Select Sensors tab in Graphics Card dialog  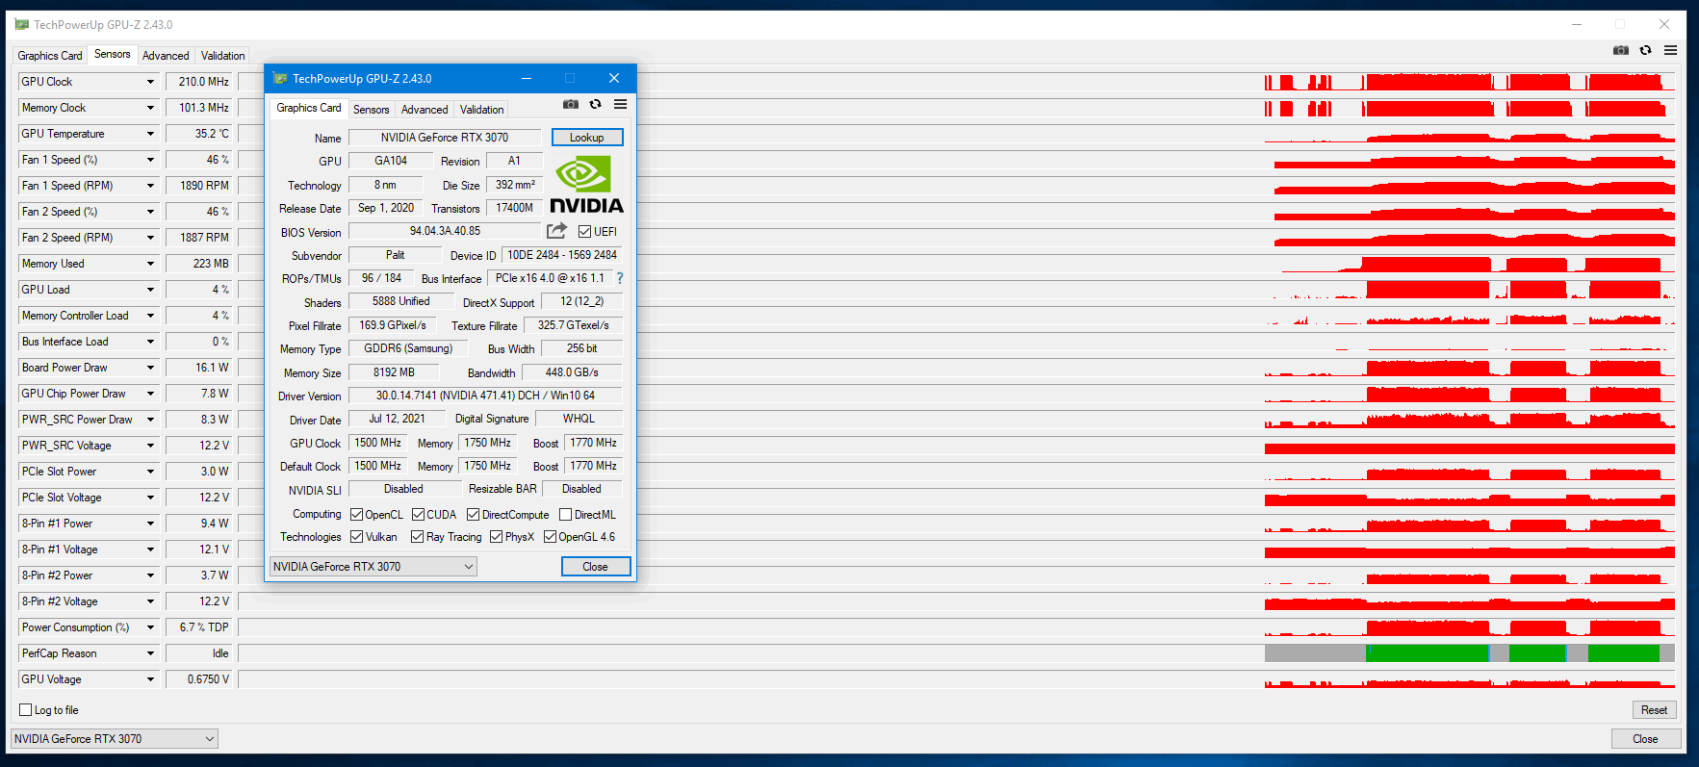point(372,110)
